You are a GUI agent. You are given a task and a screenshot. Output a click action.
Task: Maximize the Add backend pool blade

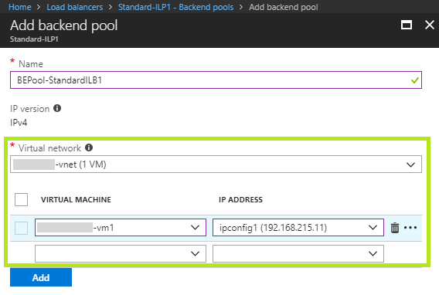[407, 25]
